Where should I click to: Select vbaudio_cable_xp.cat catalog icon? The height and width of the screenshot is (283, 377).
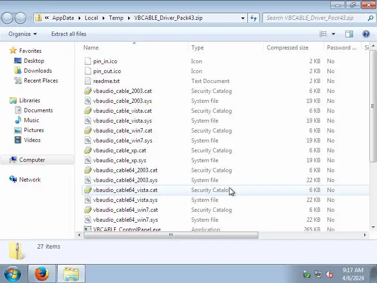pos(88,150)
